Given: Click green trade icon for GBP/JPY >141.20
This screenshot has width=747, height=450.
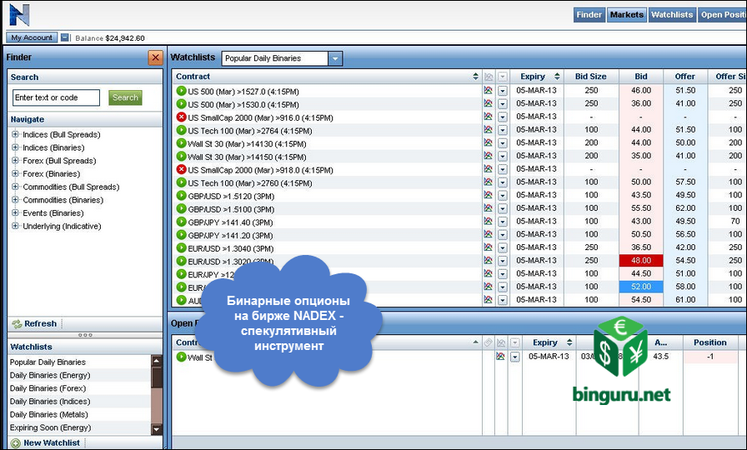Looking at the screenshot, I should [181, 235].
